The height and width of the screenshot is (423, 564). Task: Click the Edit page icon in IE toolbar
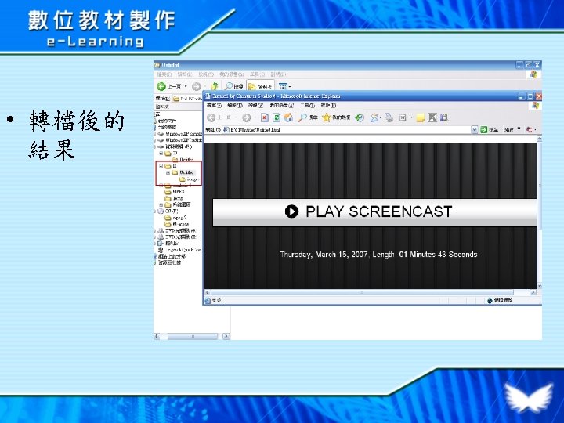point(403,117)
